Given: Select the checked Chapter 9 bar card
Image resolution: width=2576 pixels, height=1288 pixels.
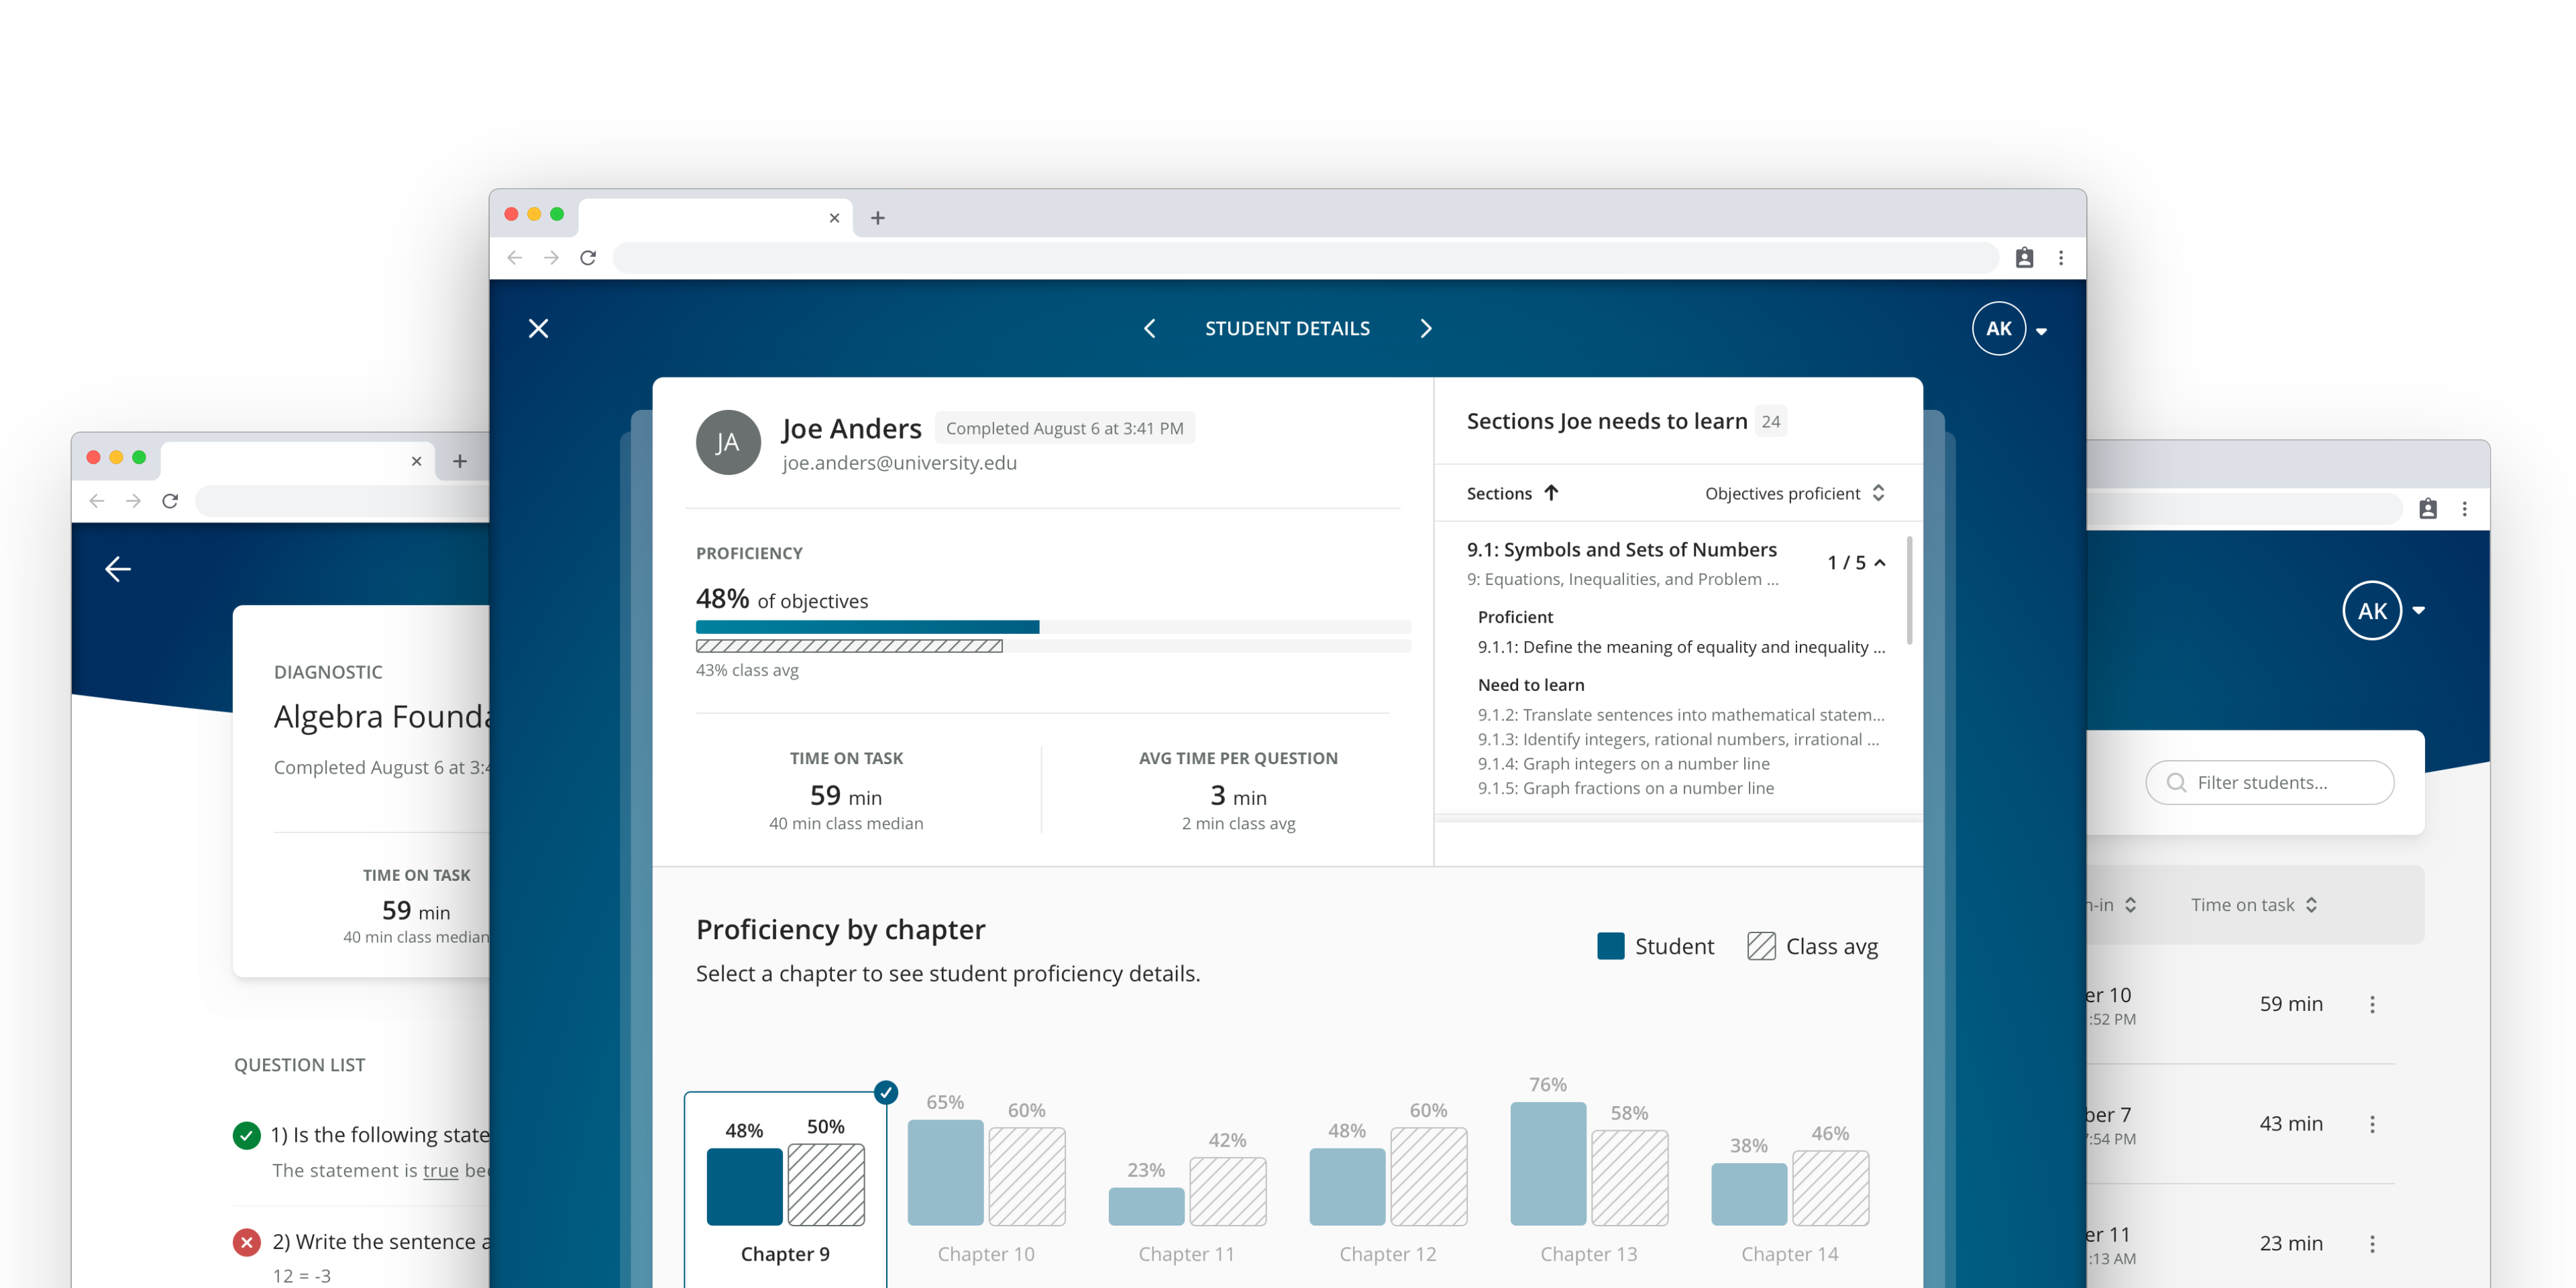Looking at the screenshot, I should (x=785, y=1185).
